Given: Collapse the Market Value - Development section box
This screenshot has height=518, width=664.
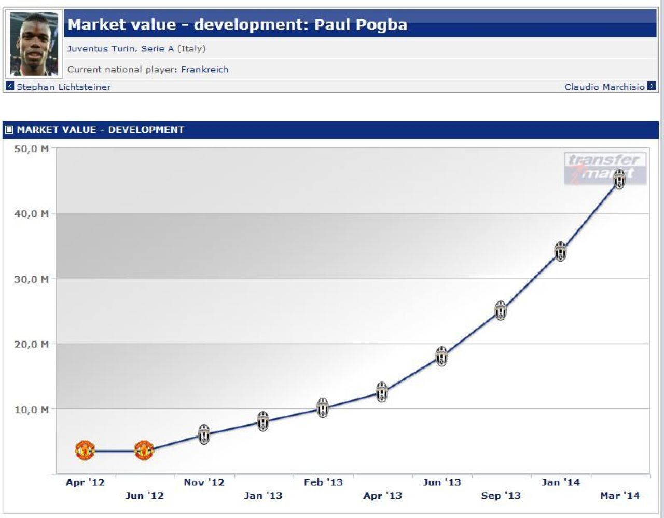Looking at the screenshot, I should click(9, 130).
